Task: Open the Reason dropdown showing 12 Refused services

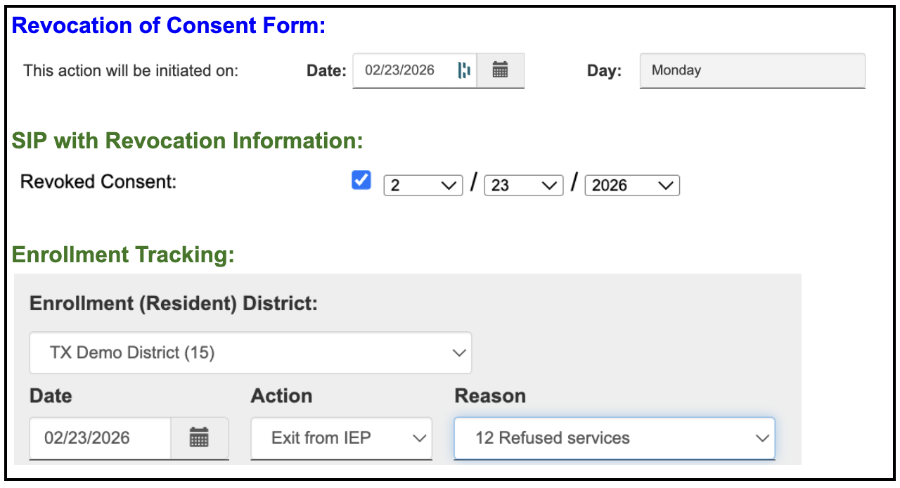Action: pyautogui.click(x=614, y=438)
